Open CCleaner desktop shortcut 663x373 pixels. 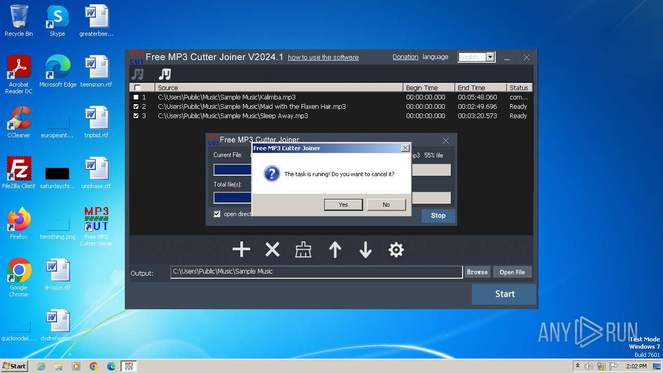19,122
